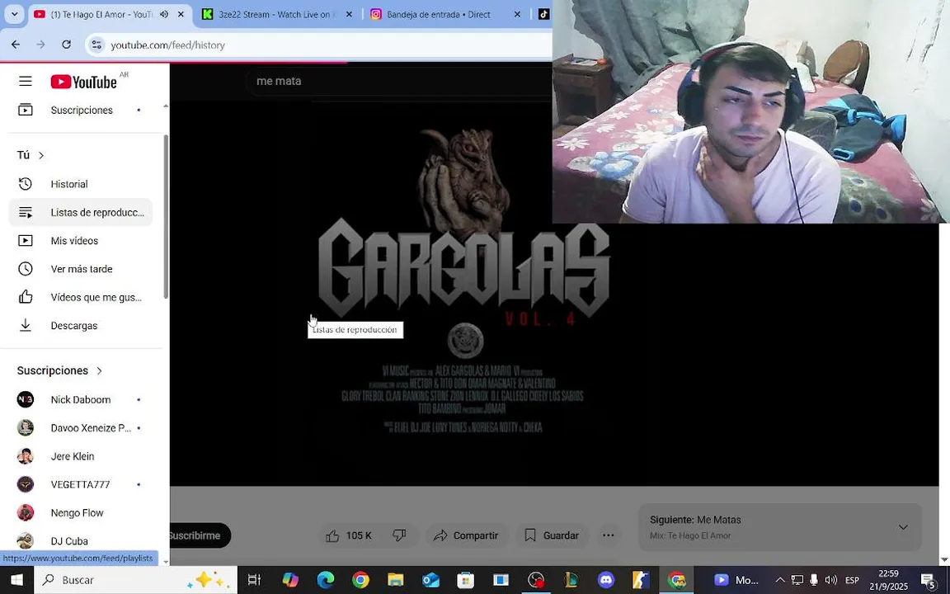The height and width of the screenshot is (594, 950).
Task: Mute the tab via speaker icon
Action: pos(163,14)
